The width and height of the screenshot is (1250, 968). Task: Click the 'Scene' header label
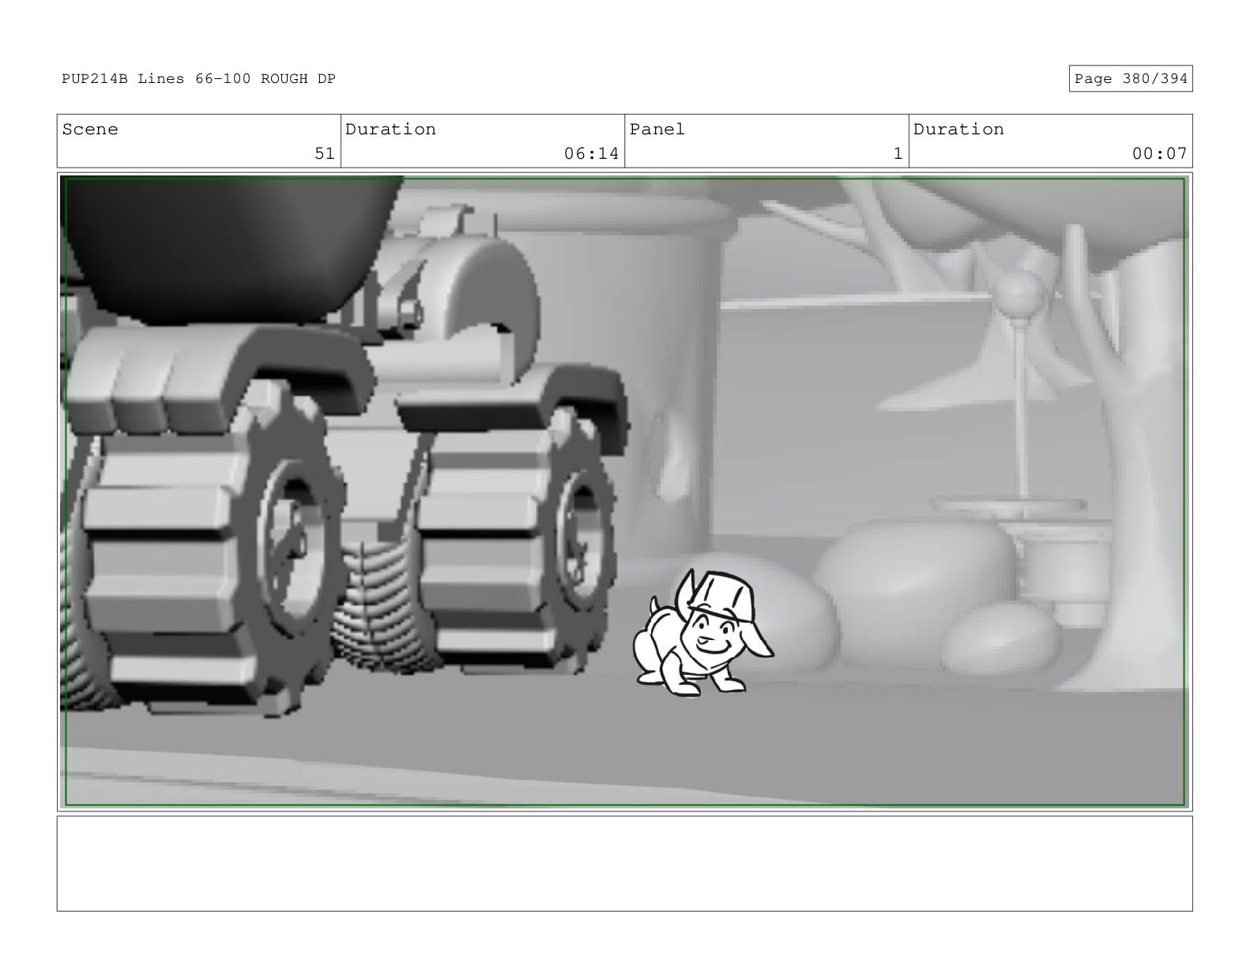tap(90, 130)
